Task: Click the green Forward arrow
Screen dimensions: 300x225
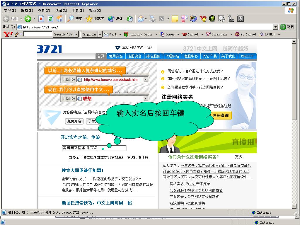Action: coord(28,19)
